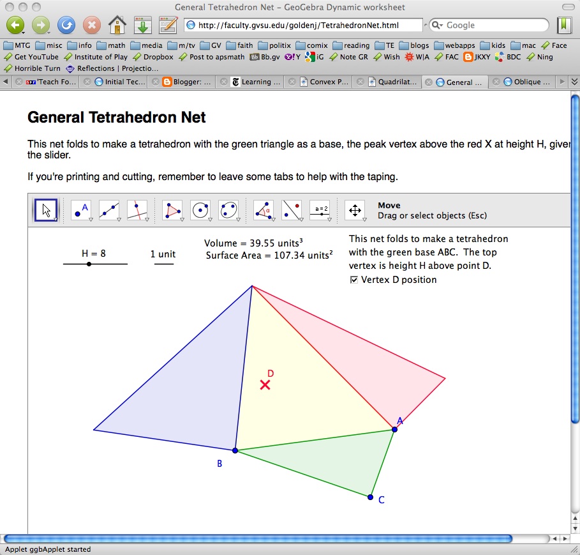Click the red Stop loading button

(x=92, y=25)
